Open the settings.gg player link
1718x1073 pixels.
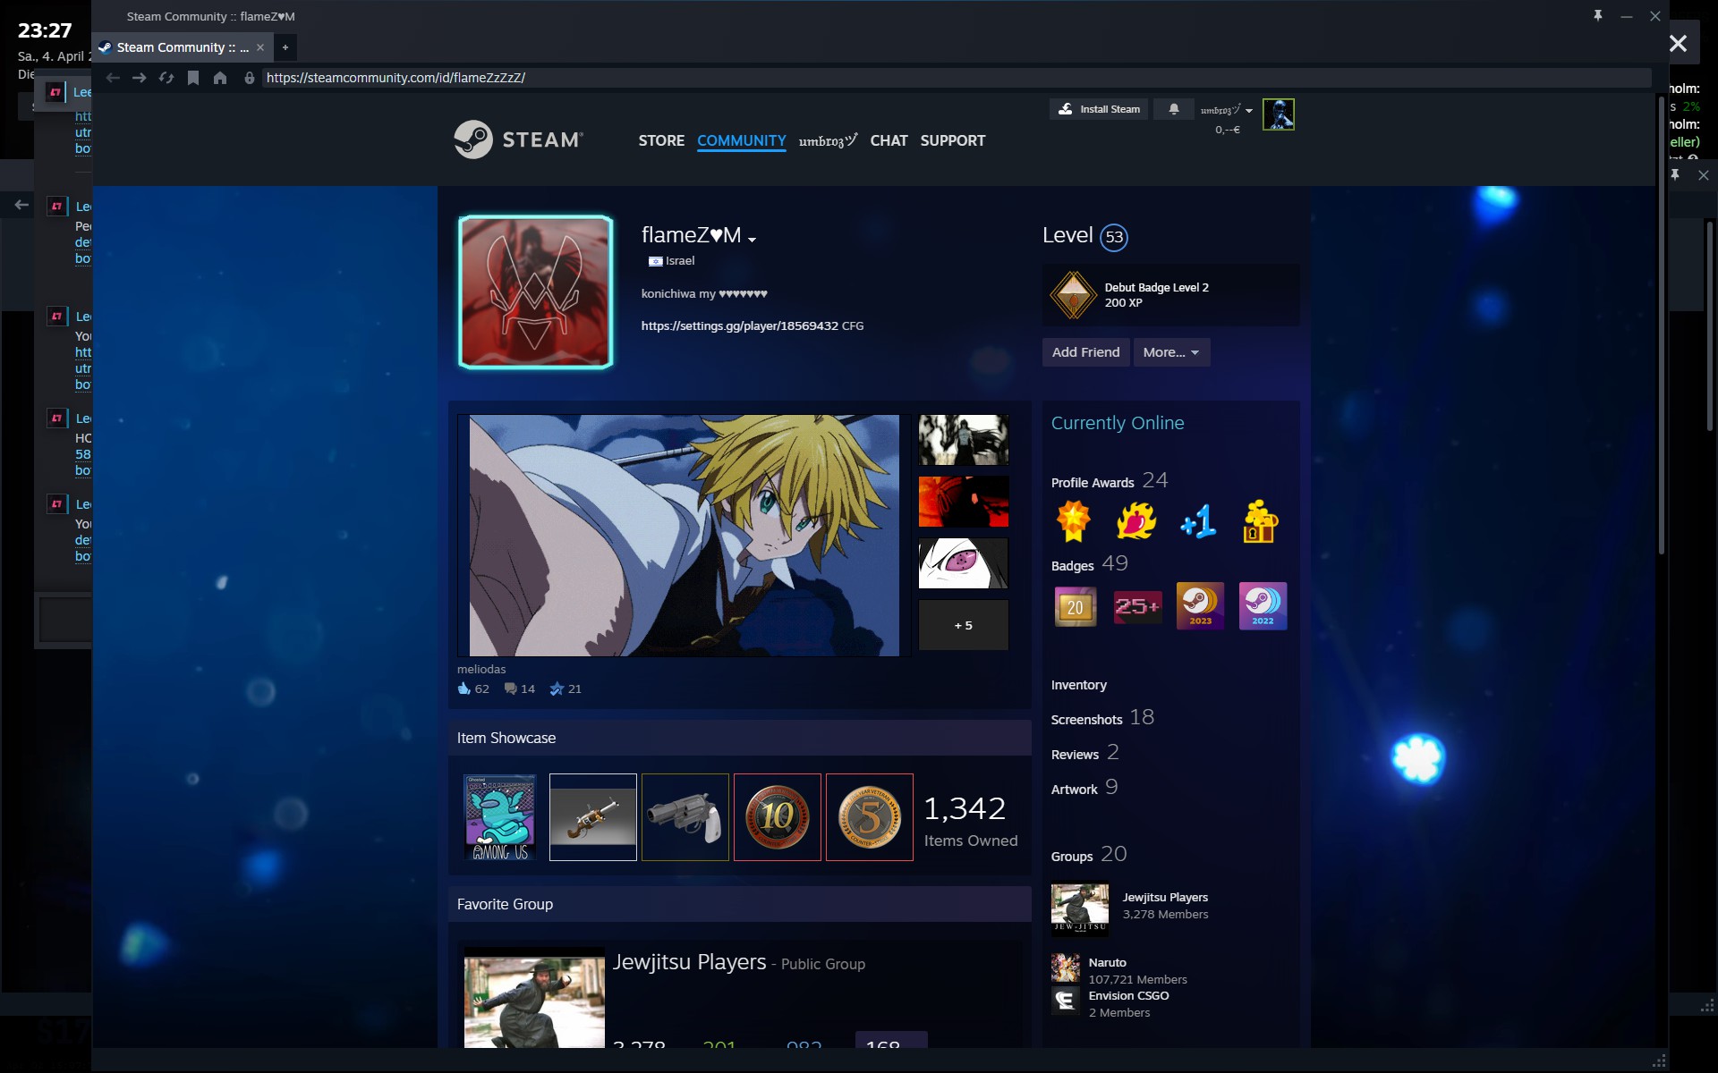[739, 325]
